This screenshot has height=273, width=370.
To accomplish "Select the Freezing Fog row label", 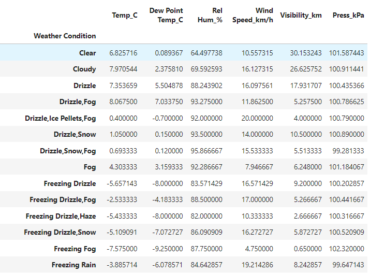I will click(x=75, y=249).
